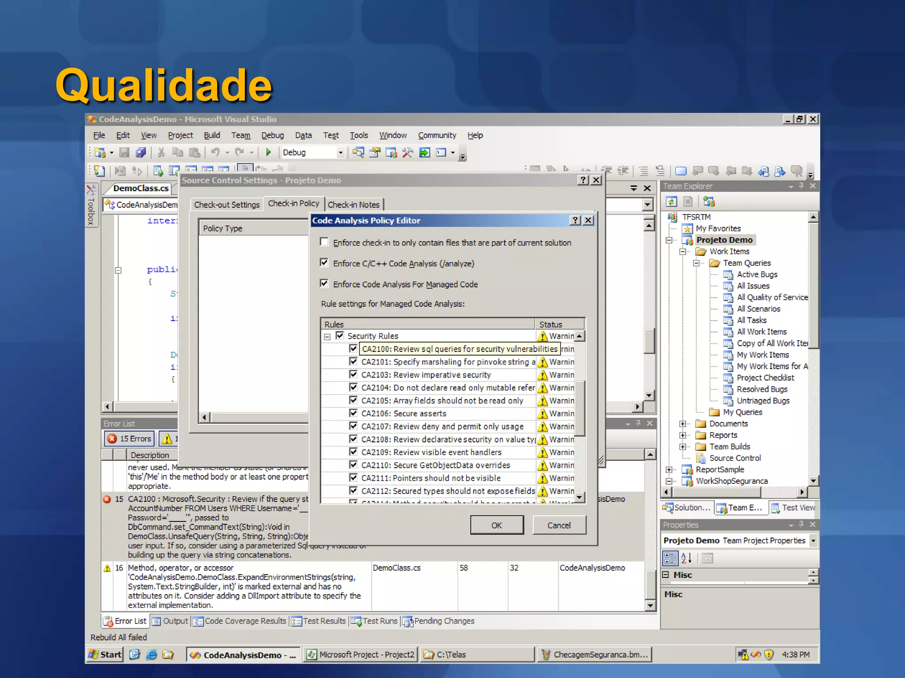The height and width of the screenshot is (678, 905).
Task: Uncheck Enforce C/C++ Code Analysis
Action: point(324,263)
